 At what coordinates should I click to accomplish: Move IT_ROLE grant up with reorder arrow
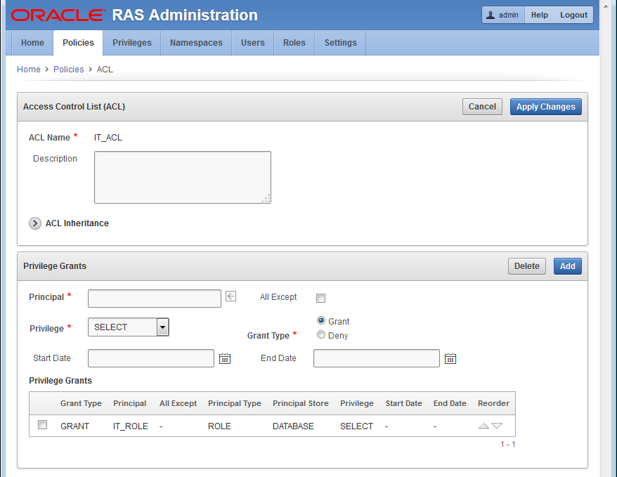click(483, 426)
